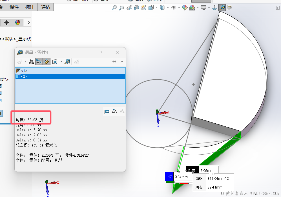Click the DisplayManager color sphere tab

pos(18,23)
